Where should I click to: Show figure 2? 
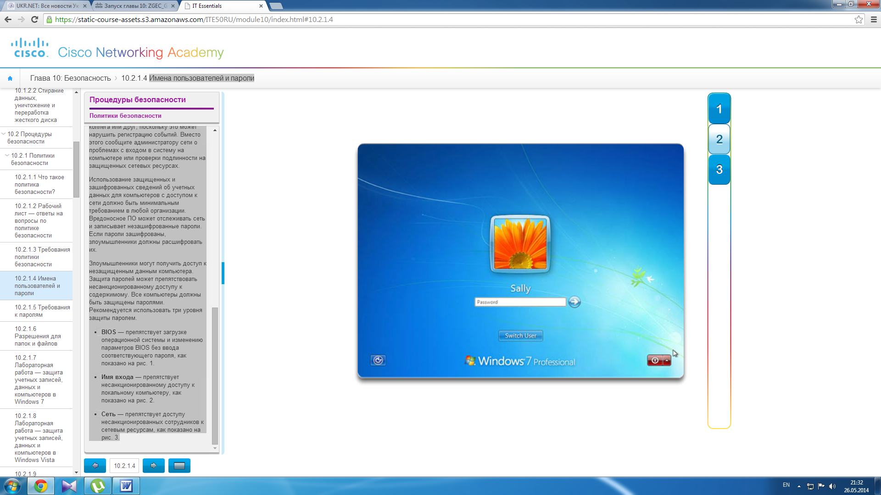tap(719, 139)
